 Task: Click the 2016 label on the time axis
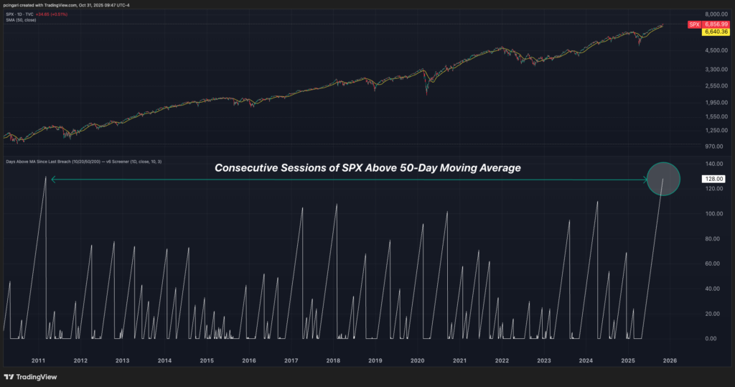(x=249, y=360)
